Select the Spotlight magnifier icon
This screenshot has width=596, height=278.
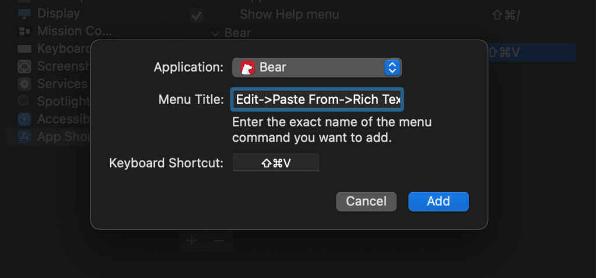coord(24,101)
